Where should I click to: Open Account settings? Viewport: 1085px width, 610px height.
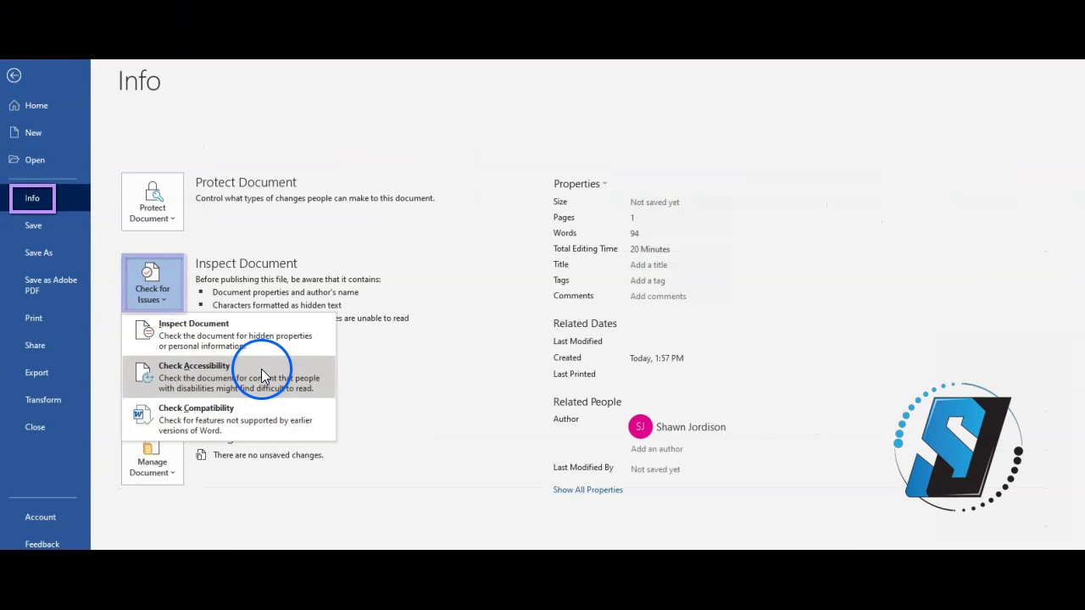click(41, 517)
